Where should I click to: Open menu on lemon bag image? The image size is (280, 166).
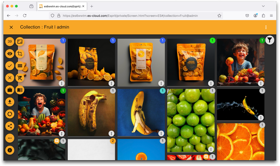[x=112, y=83]
